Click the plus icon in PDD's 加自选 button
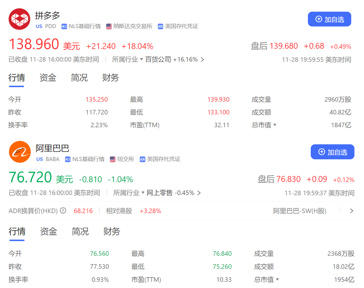364x288 pixels. coord(318,19)
